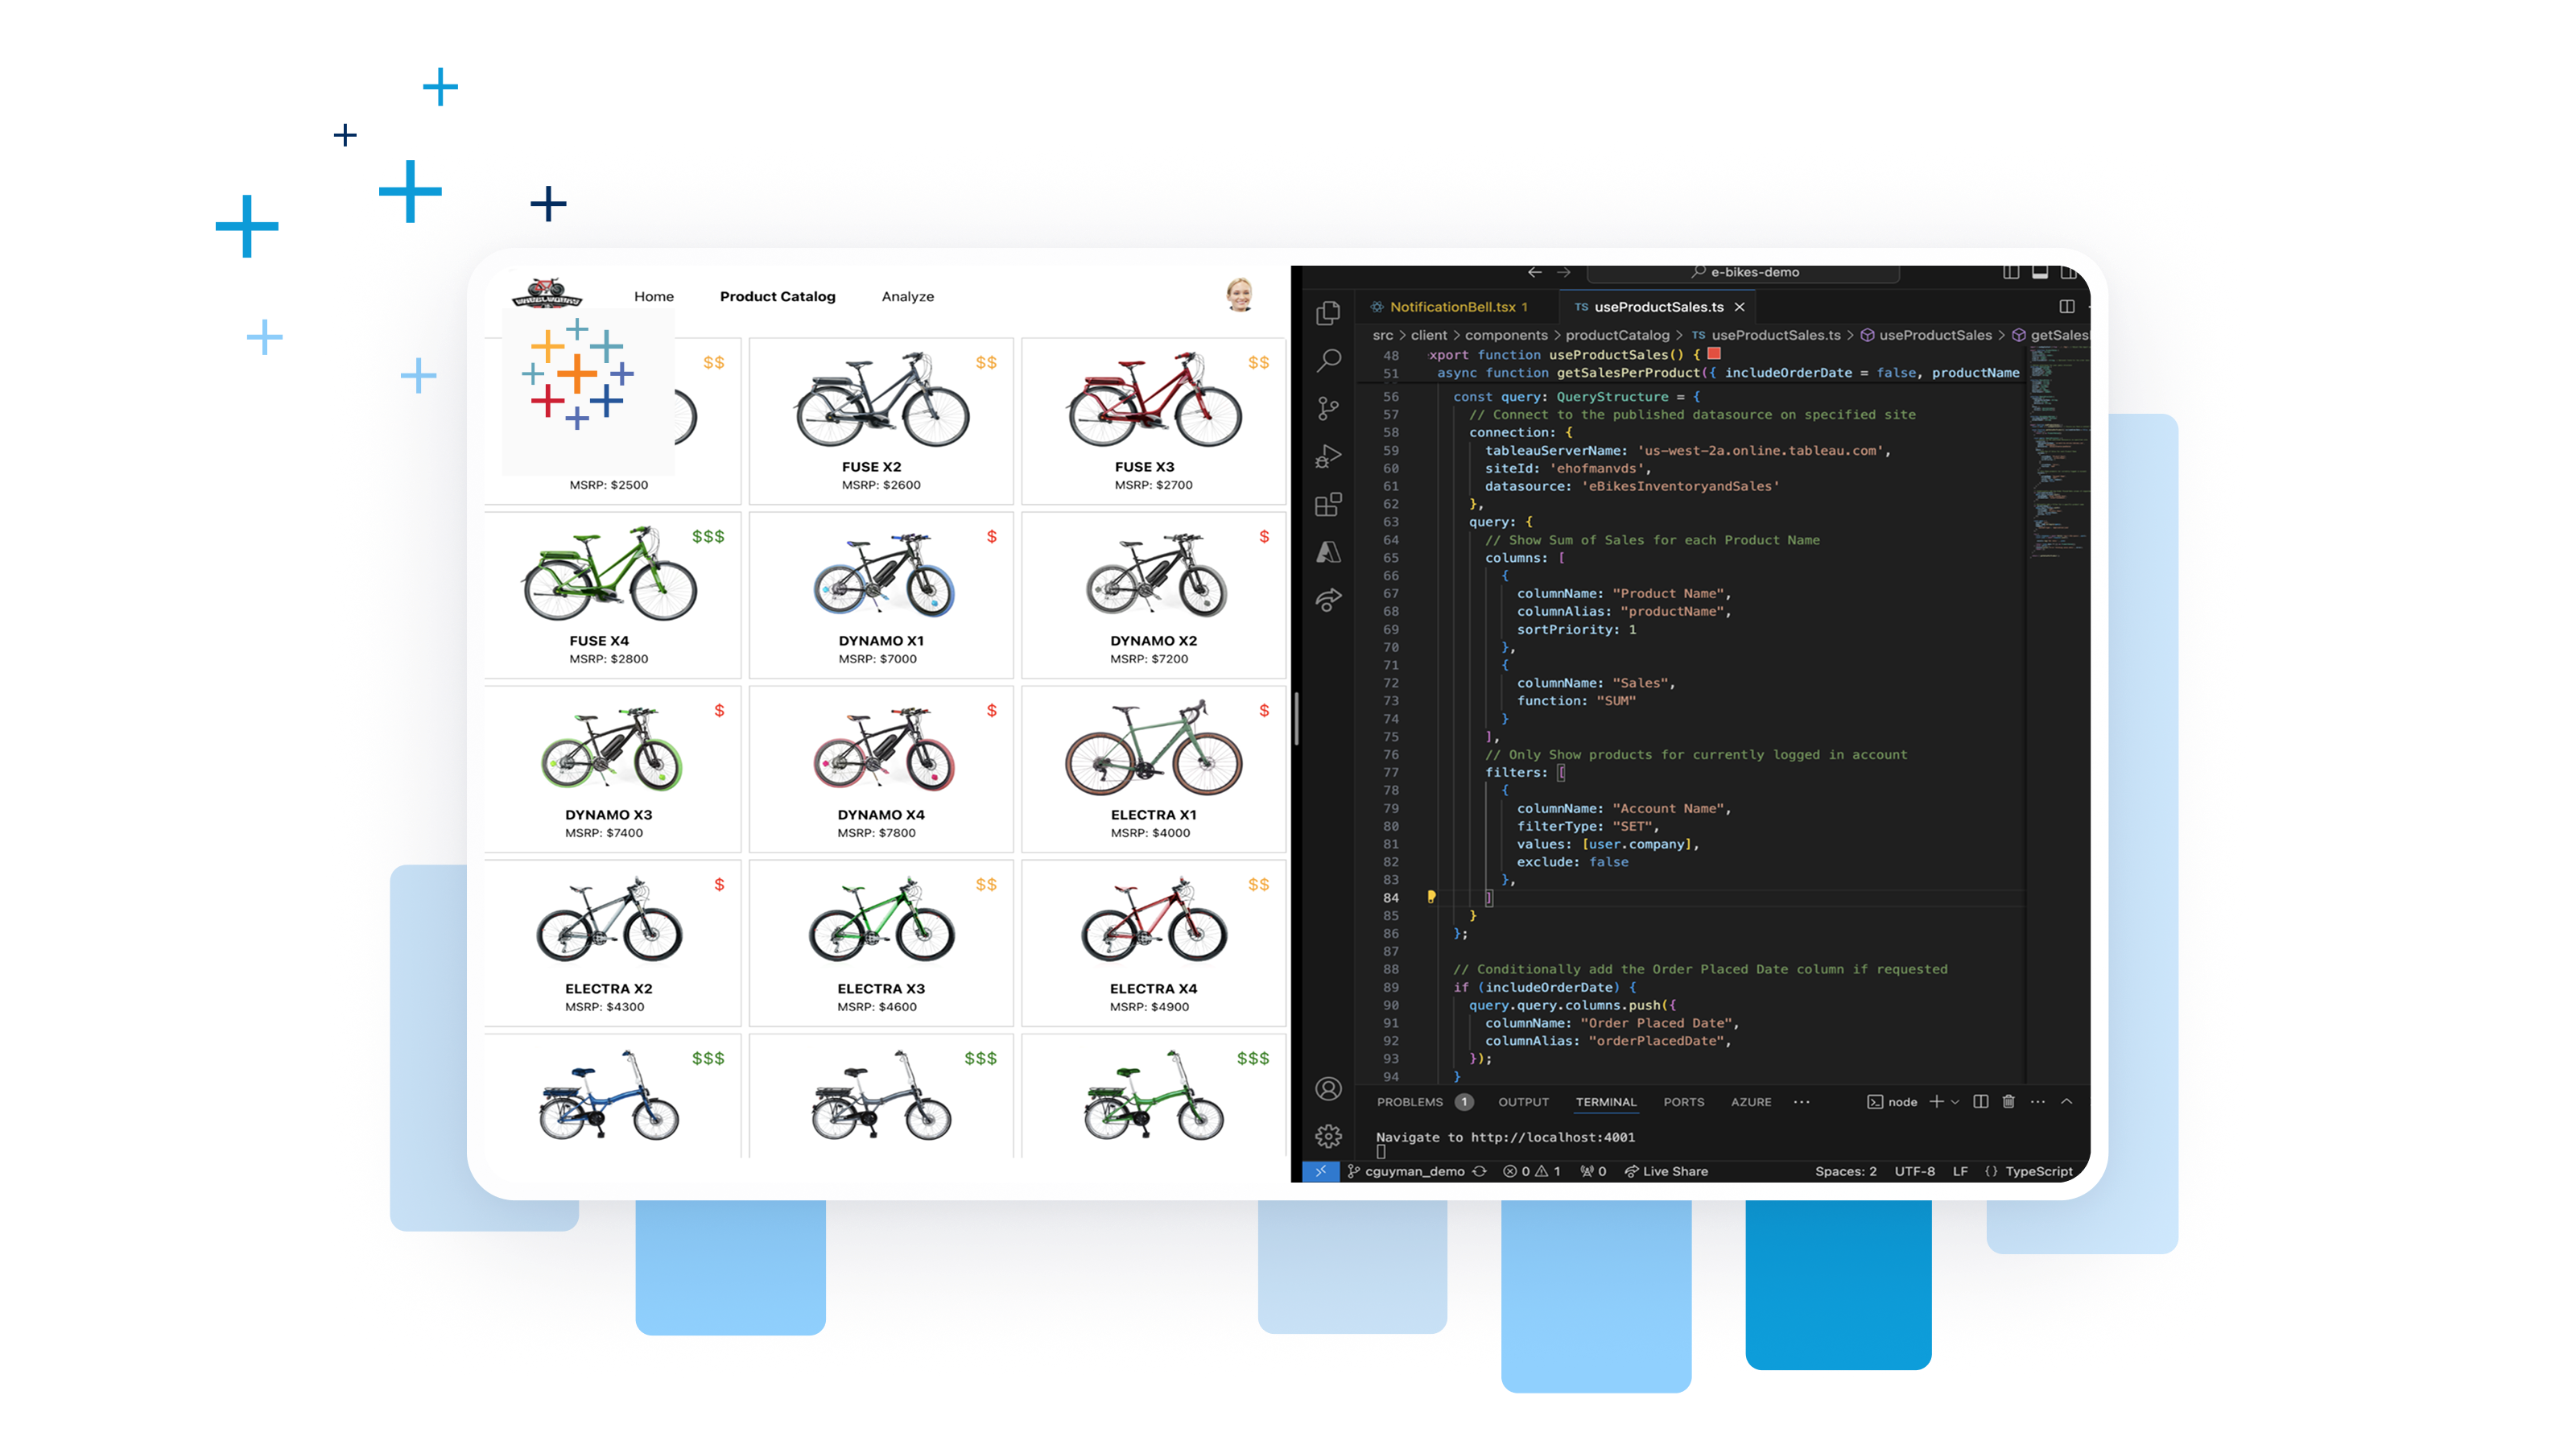Click the Remote indicator in the status bar corner
The width and height of the screenshot is (2576, 1449).
tap(1322, 1170)
